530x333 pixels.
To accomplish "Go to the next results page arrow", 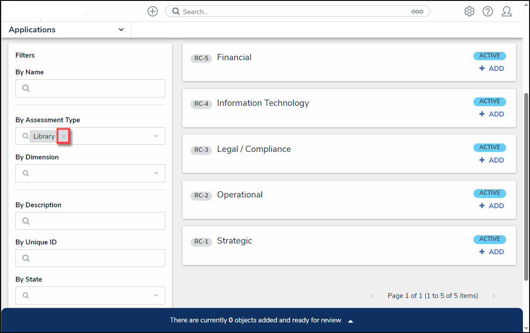I will click(494, 296).
